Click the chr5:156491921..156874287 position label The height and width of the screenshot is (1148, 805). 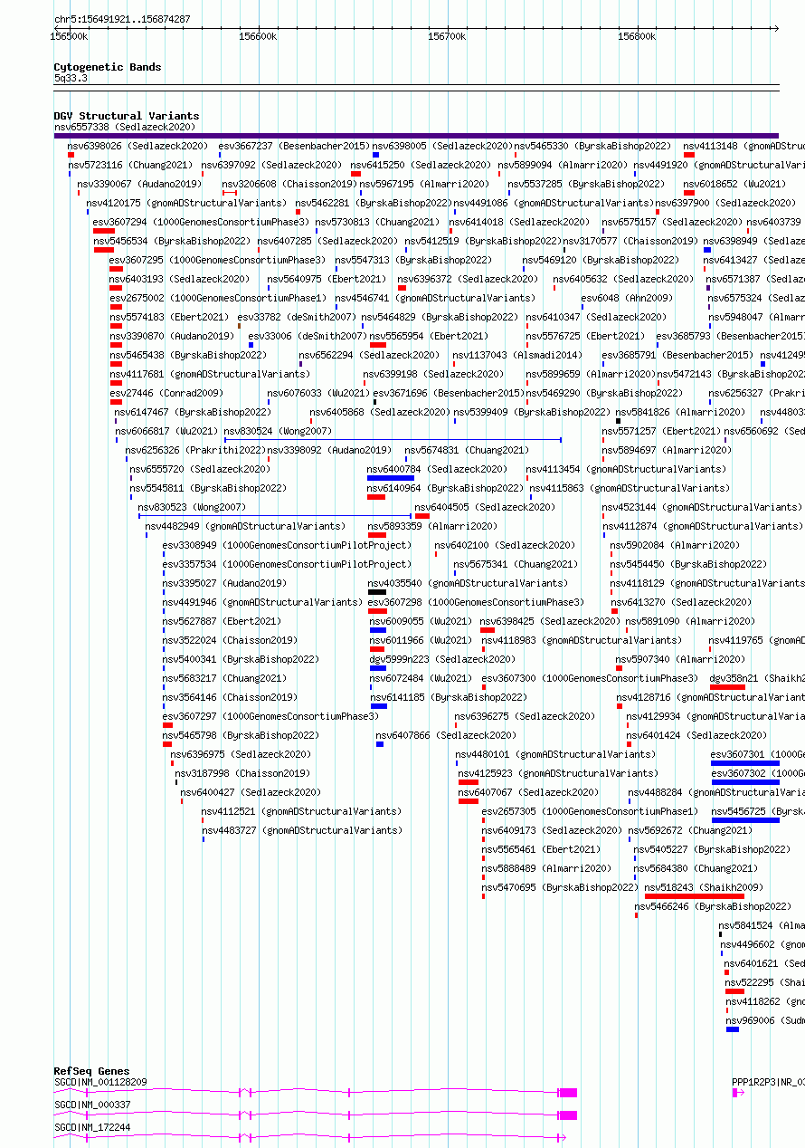122,18
